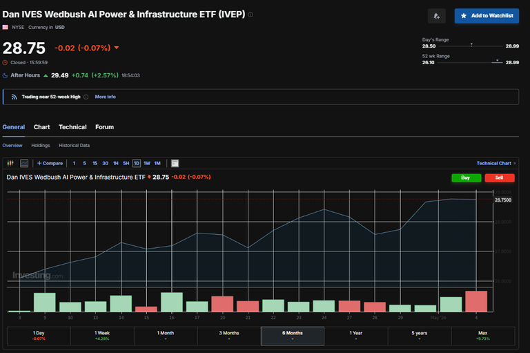Click the tall green volume bar for day 16
The height and width of the screenshot is (353, 530).
pyautogui.click(x=172, y=302)
